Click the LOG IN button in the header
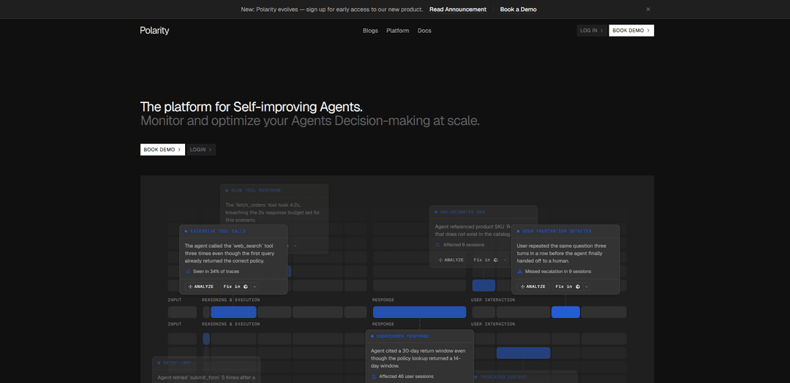Viewport: 790px width, 383px height. [x=592, y=31]
